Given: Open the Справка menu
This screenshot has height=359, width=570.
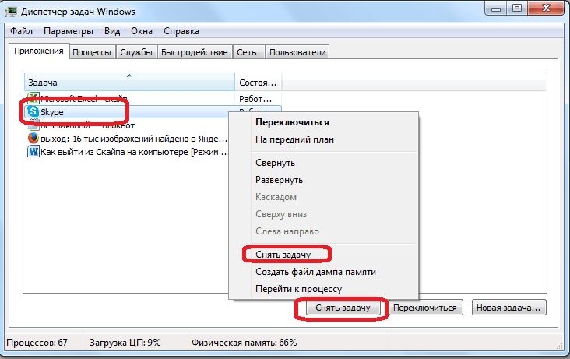Looking at the screenshot, I should 181,31.
